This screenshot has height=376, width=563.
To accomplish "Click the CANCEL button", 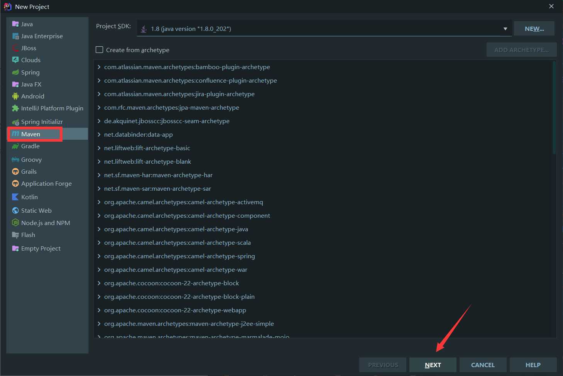I will tap(483, 365).
